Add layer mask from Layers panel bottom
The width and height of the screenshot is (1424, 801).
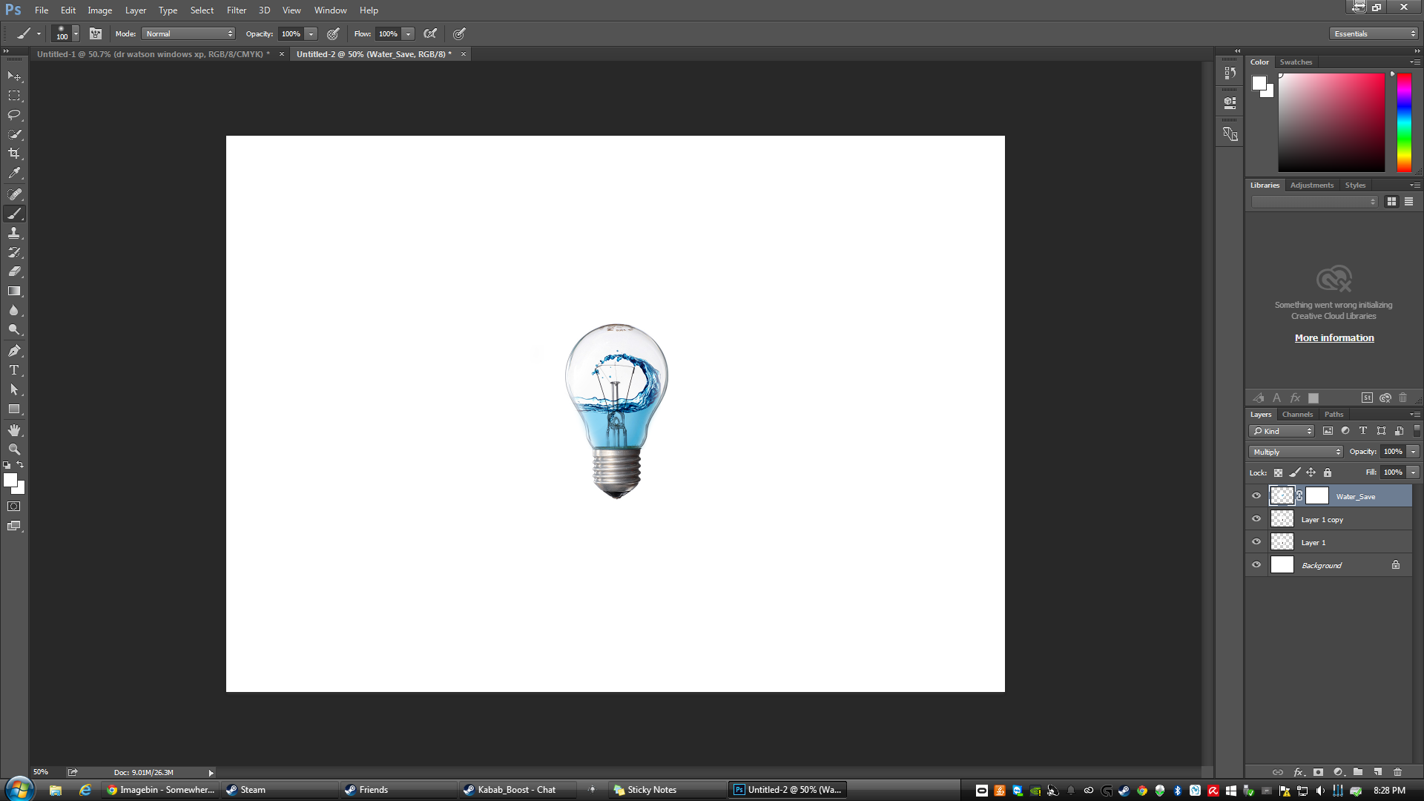point(1318,772)
